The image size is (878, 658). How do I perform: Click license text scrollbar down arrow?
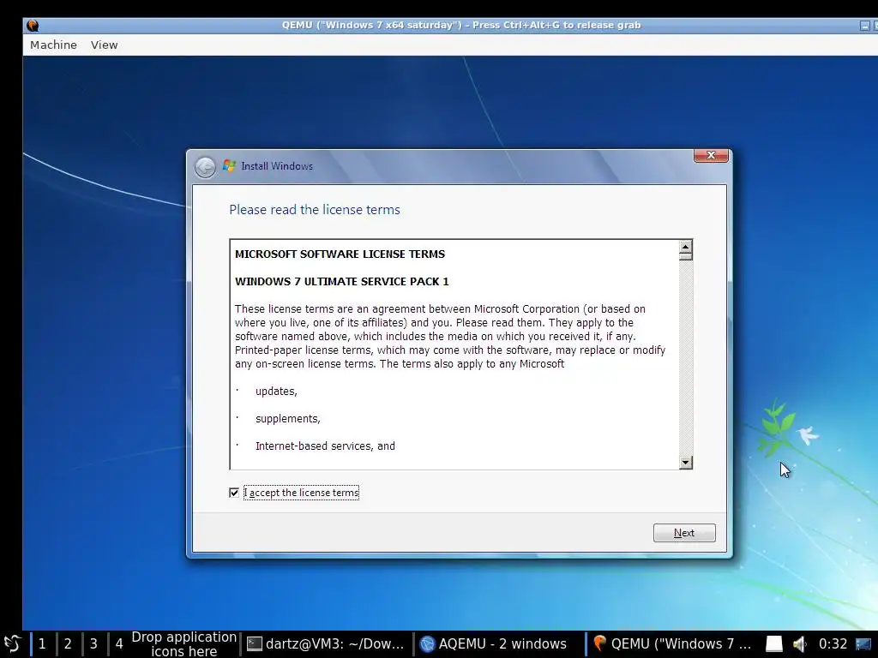(685, 462)
